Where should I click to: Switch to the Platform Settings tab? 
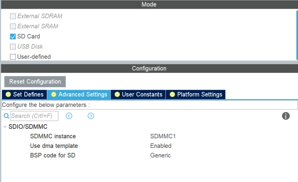[x=195, y=94]
